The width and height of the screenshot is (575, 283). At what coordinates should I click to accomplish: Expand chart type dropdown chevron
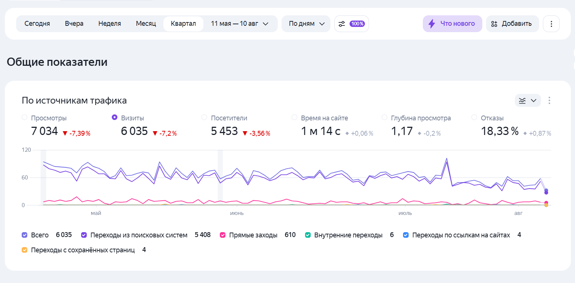(x=534, y=100)
